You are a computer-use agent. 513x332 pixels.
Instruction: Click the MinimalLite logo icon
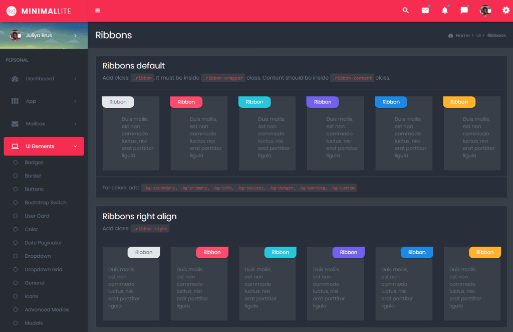pyautogui.click(x=12, y=11)
